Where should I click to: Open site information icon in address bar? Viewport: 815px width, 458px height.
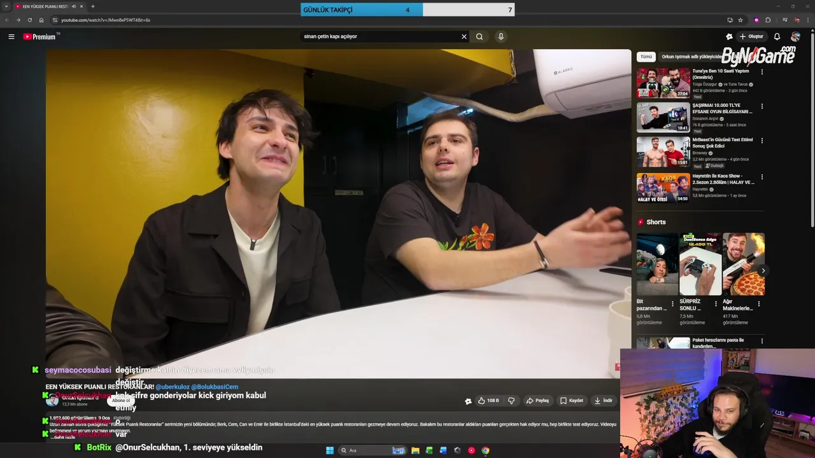pyautogui.click(x=55, y=20)
